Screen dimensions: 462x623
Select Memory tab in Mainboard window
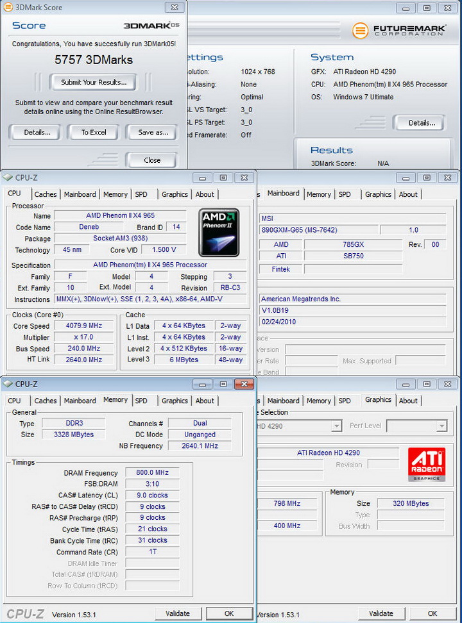pos(319,194)
